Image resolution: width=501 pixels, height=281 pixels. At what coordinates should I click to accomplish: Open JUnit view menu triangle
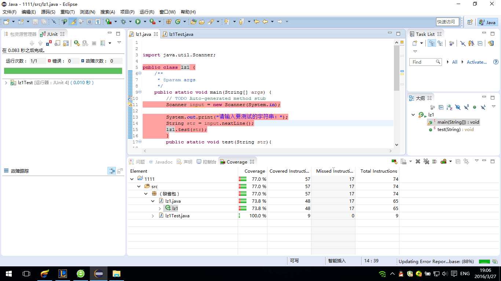[x=119, y=43]
